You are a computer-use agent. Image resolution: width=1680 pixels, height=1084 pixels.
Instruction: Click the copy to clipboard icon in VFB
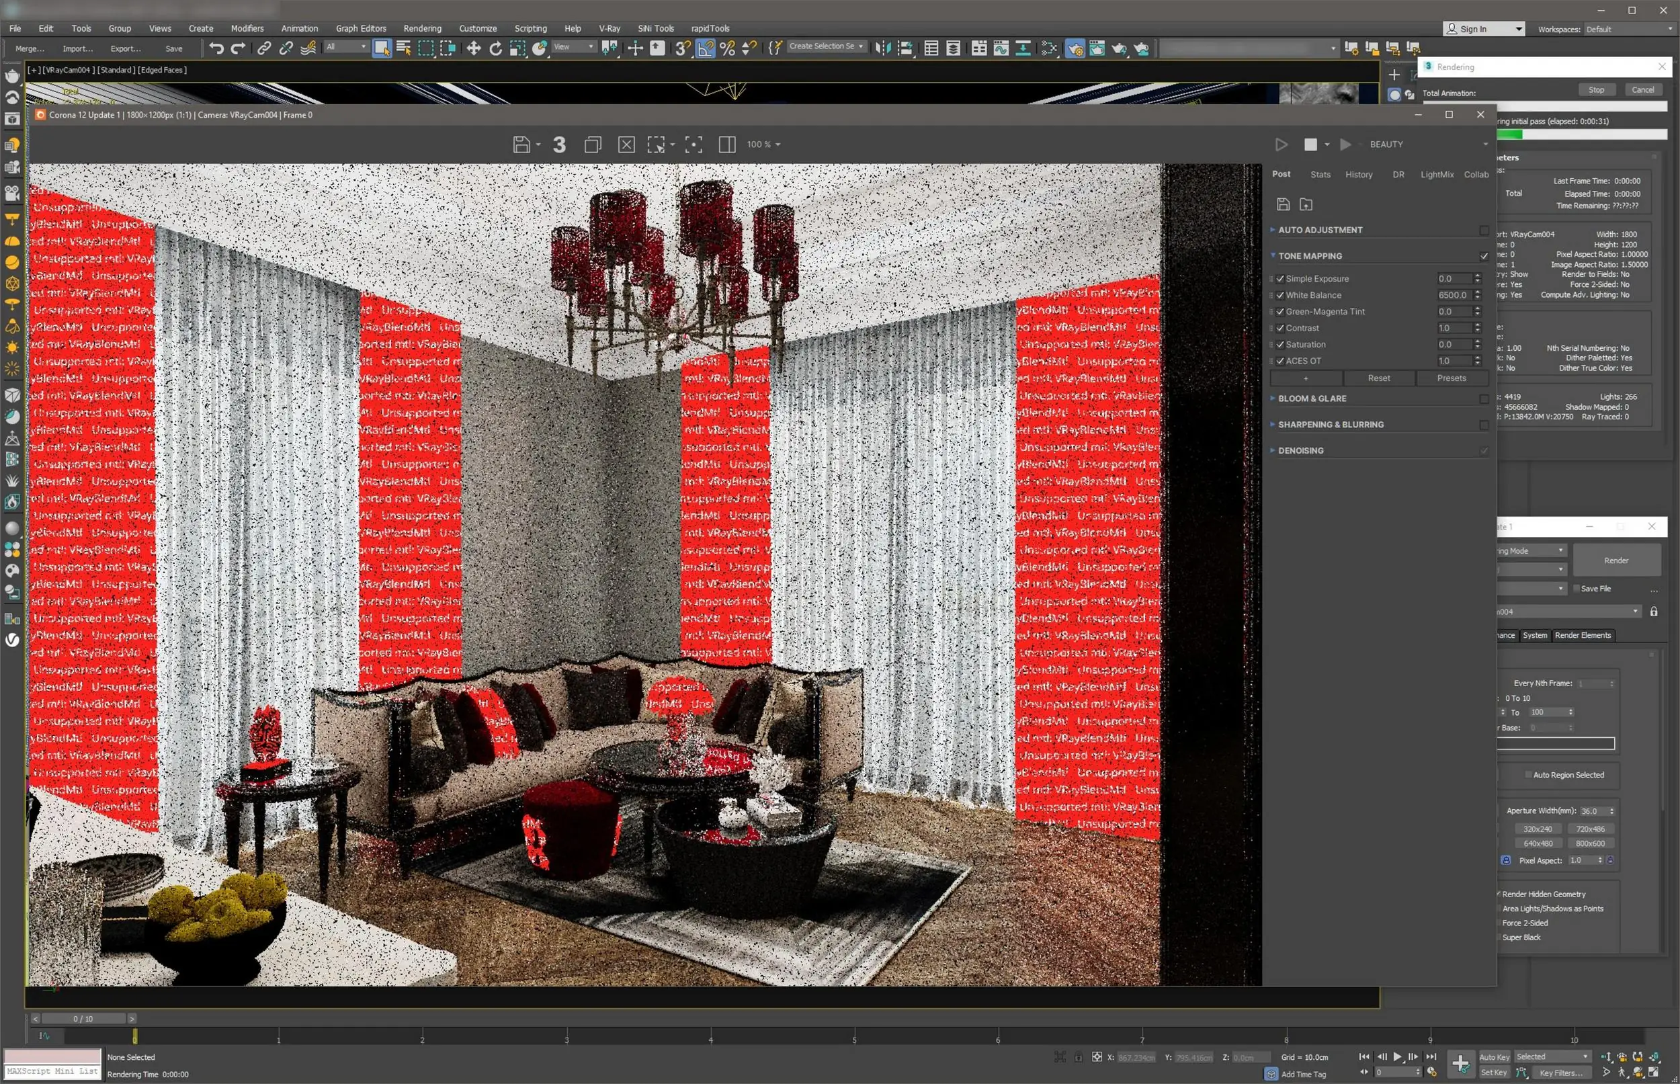(593, 144)
